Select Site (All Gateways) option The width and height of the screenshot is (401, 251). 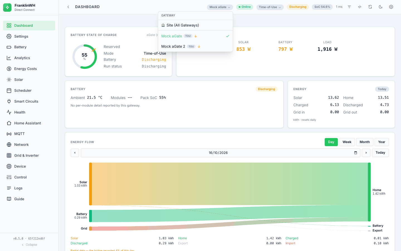pos(195,25)
